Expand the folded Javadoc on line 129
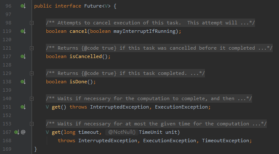The width and height of the screenshot is (279, 154). (x=32, y=73)
